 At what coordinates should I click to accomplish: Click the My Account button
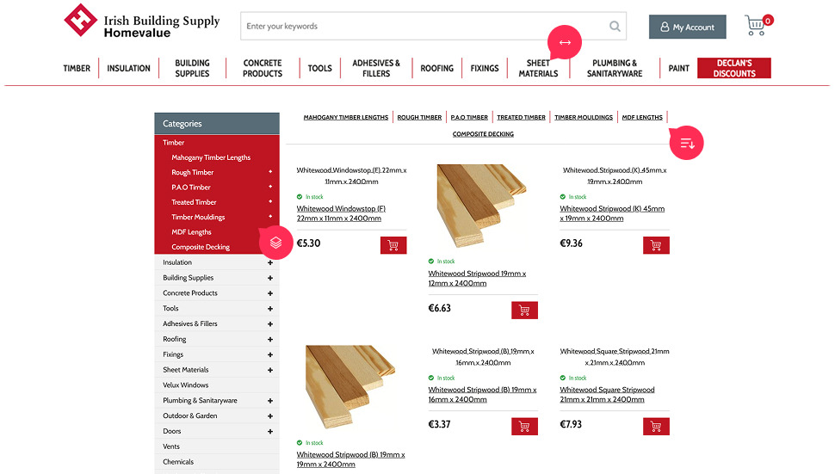(687, 27)
